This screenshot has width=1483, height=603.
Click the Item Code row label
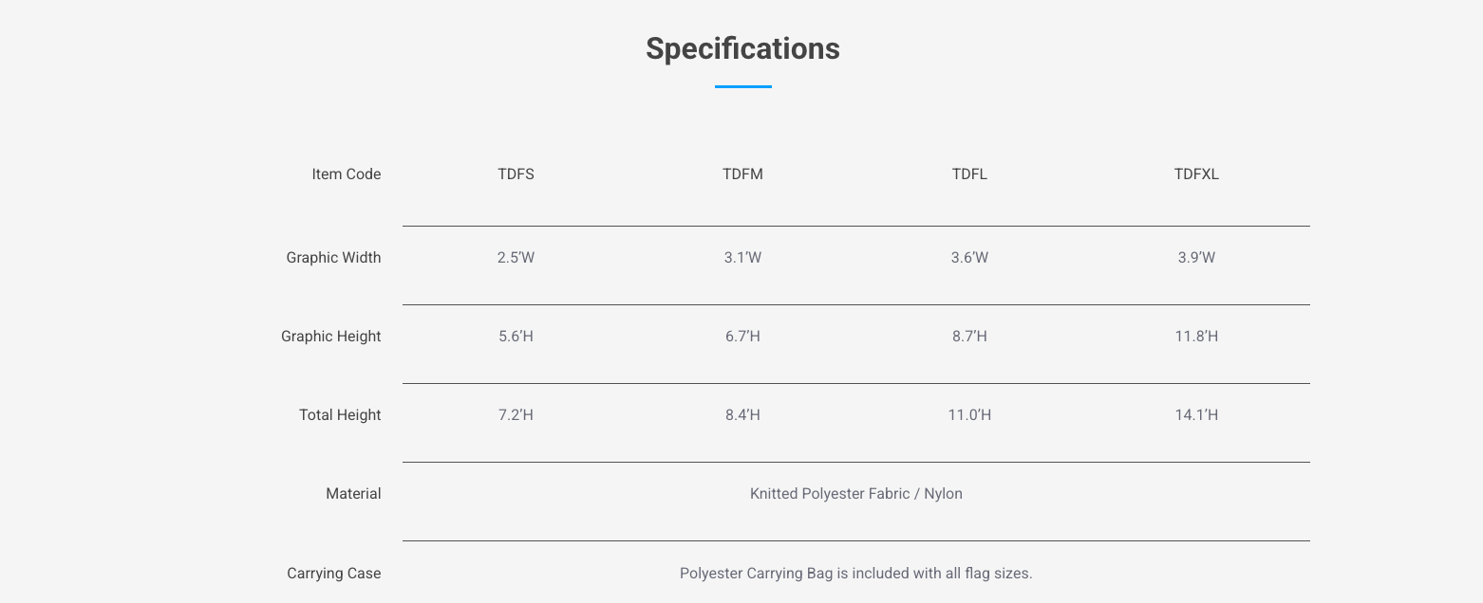(x=346, y=174)
